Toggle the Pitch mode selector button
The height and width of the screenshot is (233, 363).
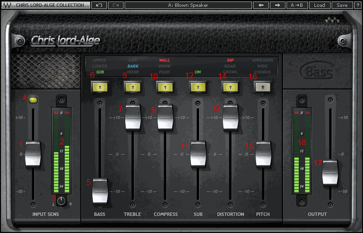263,87
